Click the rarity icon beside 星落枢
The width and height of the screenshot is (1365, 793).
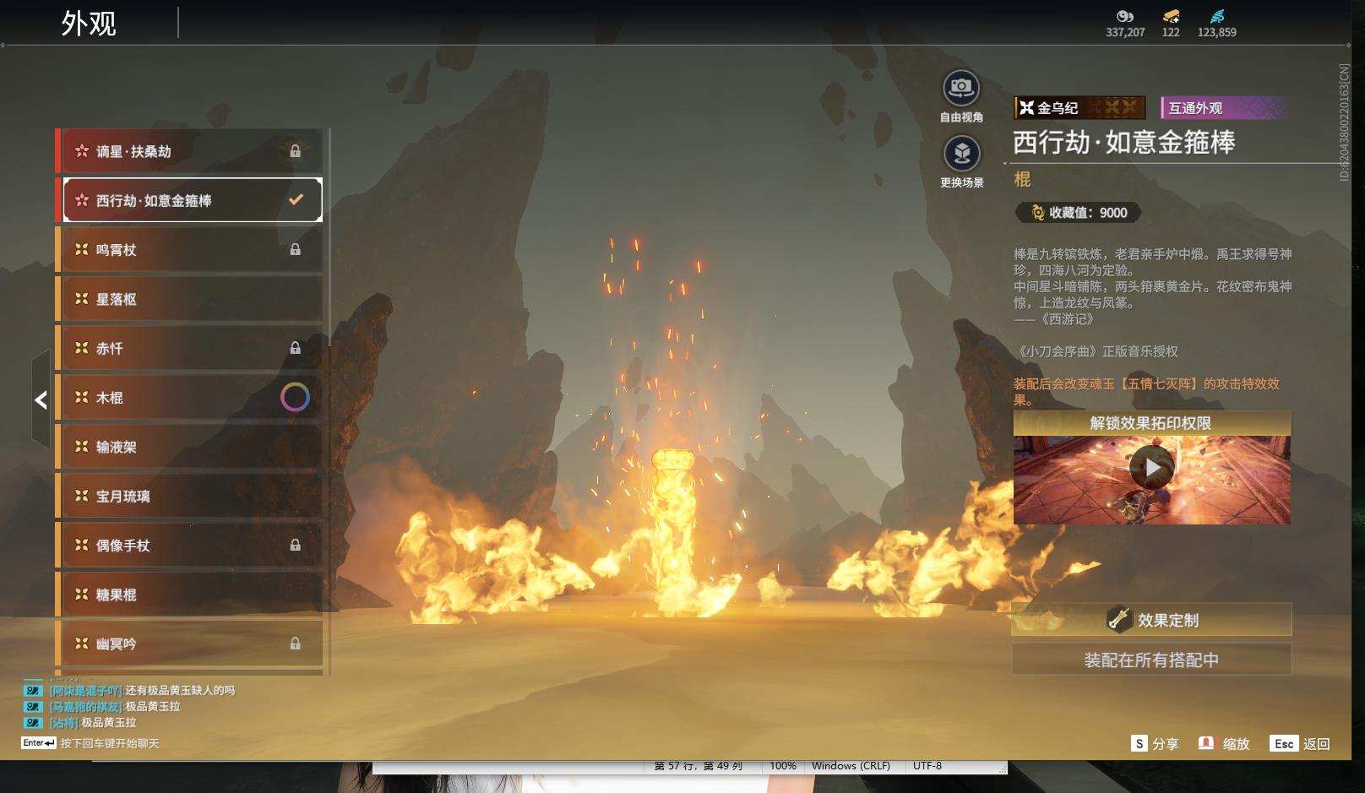(81, 298)
